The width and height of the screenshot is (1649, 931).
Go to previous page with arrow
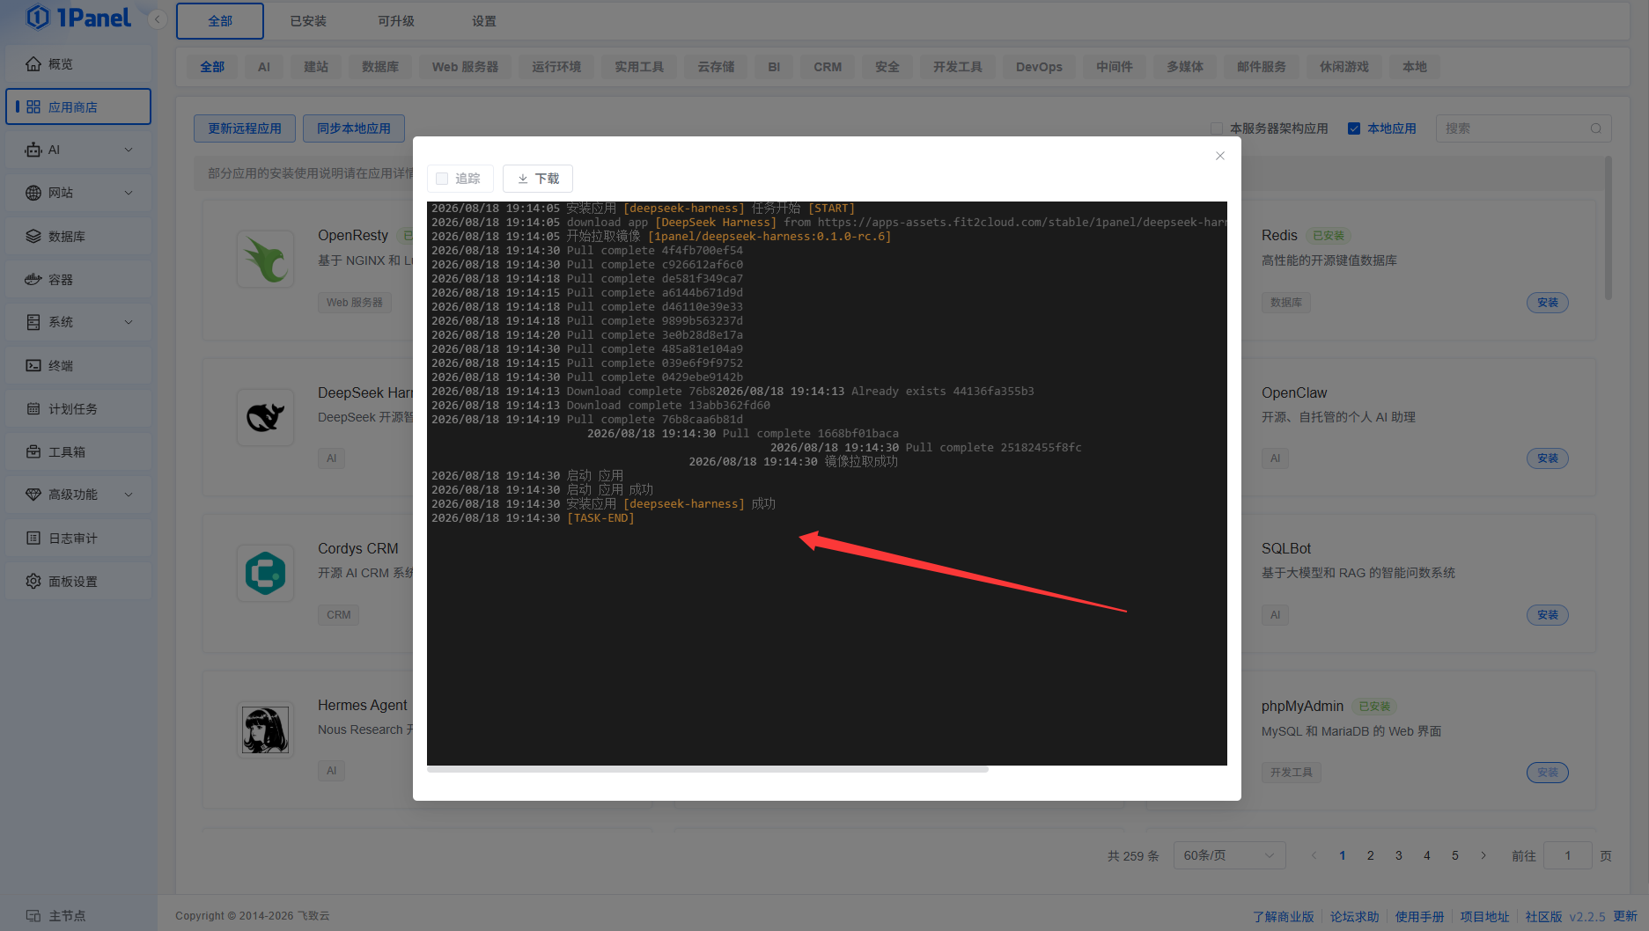tap(1314, 855)
